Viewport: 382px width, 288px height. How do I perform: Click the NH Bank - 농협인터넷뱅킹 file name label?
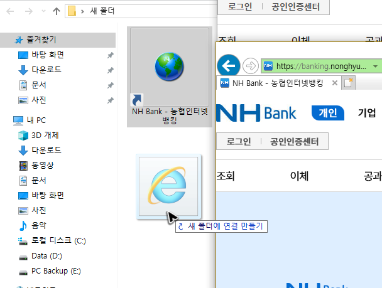click(170, 116)
